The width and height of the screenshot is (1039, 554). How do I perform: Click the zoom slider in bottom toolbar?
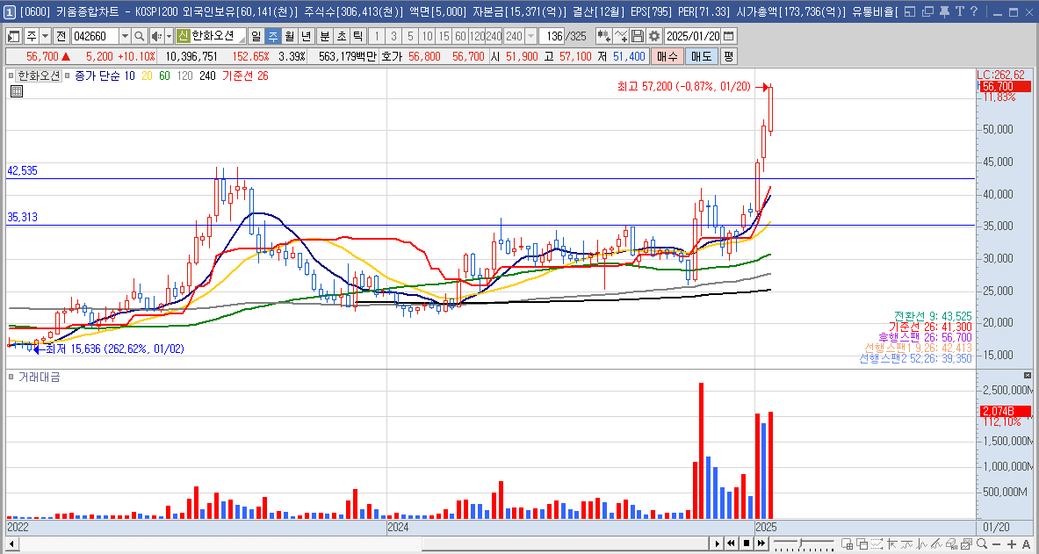[804, 544]
